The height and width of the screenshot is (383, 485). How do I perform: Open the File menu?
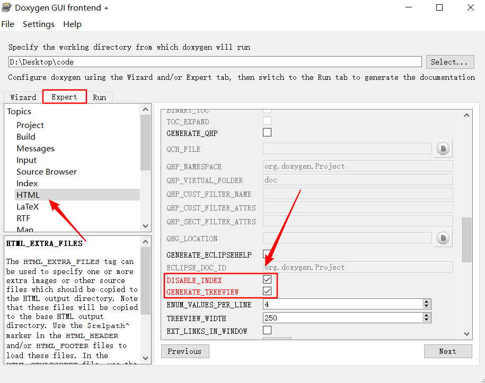(x=8, y=24)
